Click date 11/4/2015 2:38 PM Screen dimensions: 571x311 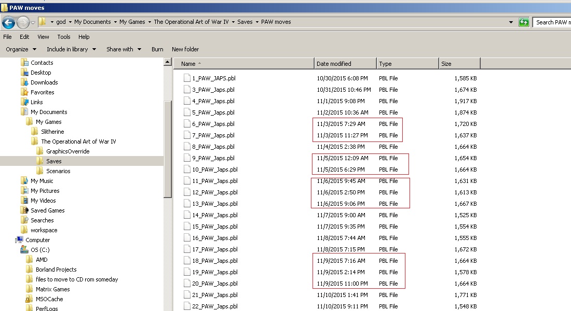tap(341, 147)
